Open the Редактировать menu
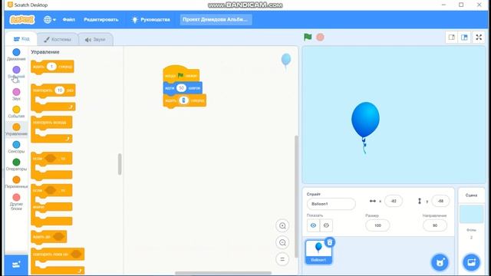The height and width of the screenshot is (276, 491). pos(101,20)
